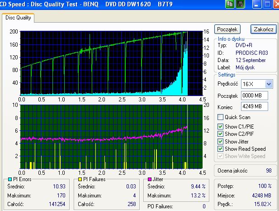Enable the Quick Scan checkbox

pos(220,117)
